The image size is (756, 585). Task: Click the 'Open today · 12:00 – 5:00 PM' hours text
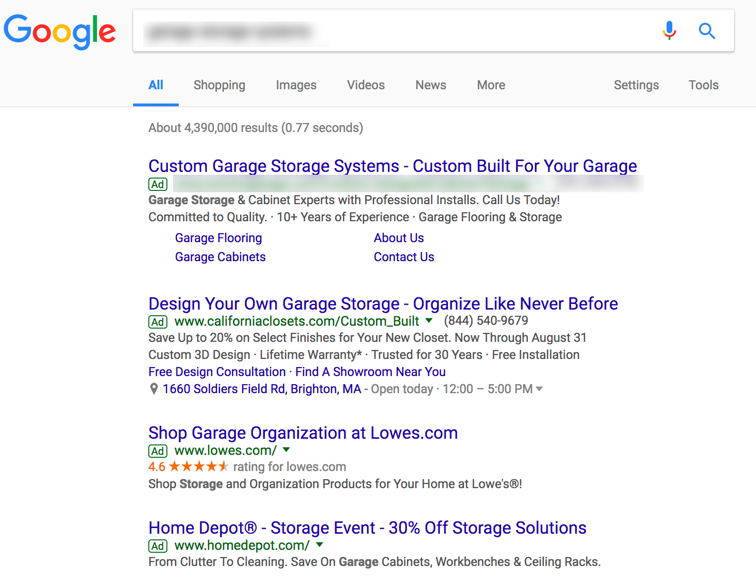coord(452,389)
